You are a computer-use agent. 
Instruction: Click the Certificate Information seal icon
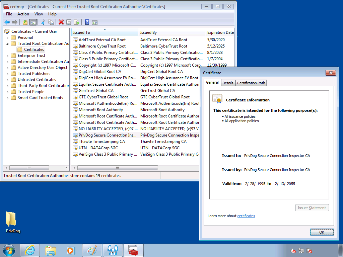pyautogui.click(x=217, y=99)
